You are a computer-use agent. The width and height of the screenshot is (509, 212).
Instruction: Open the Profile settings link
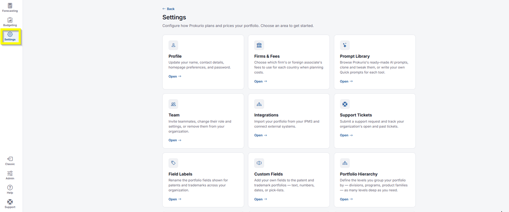tap(175, 77)
